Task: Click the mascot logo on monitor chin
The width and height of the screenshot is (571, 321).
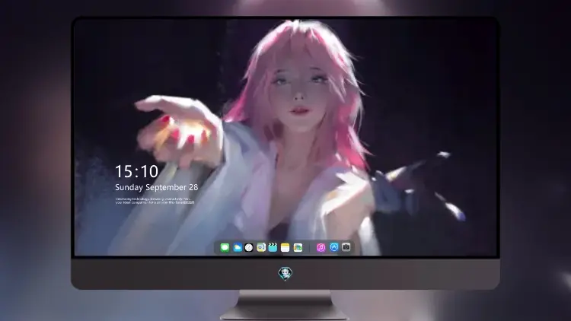Action: click(x=285, y=273)
